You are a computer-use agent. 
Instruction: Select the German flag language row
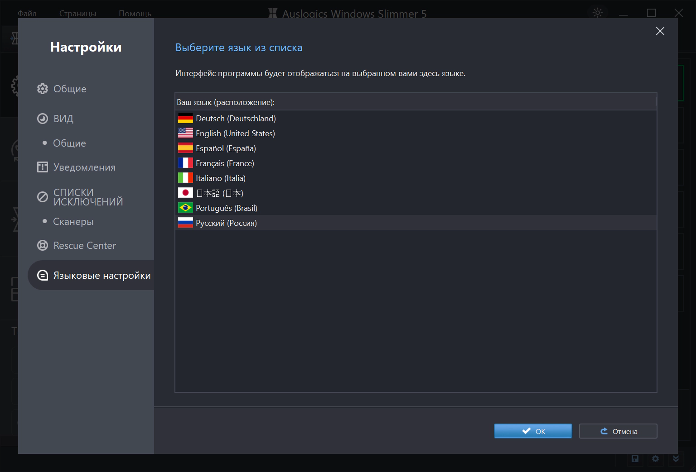416,119
